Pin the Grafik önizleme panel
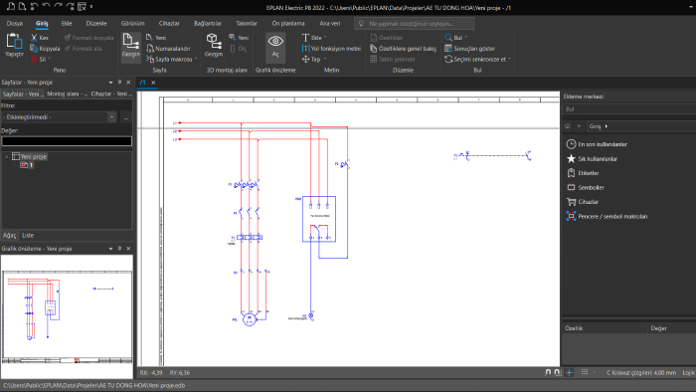This screenshot has width=696, height=392. [119, 249]
